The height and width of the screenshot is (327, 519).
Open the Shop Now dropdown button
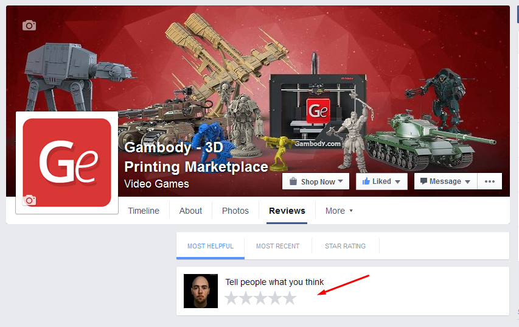tap(316, 181)
